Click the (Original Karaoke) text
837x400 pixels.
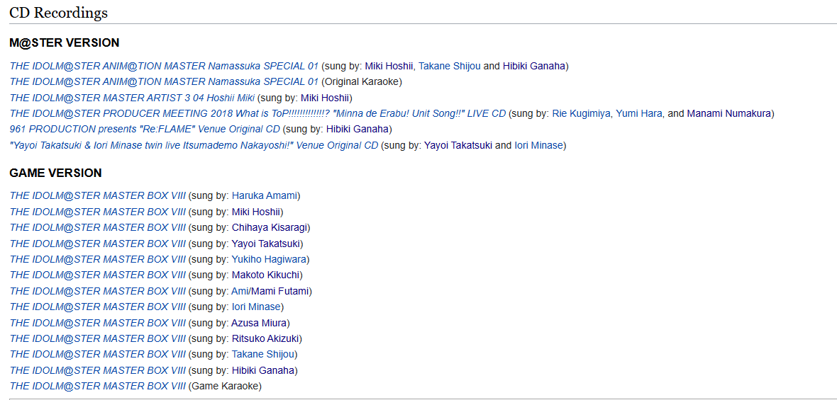[361, 82]
